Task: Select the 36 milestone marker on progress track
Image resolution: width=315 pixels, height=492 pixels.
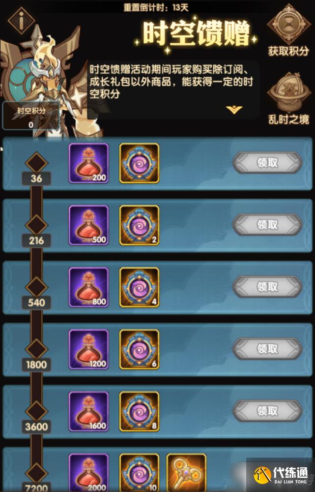Action: [36, 163]
